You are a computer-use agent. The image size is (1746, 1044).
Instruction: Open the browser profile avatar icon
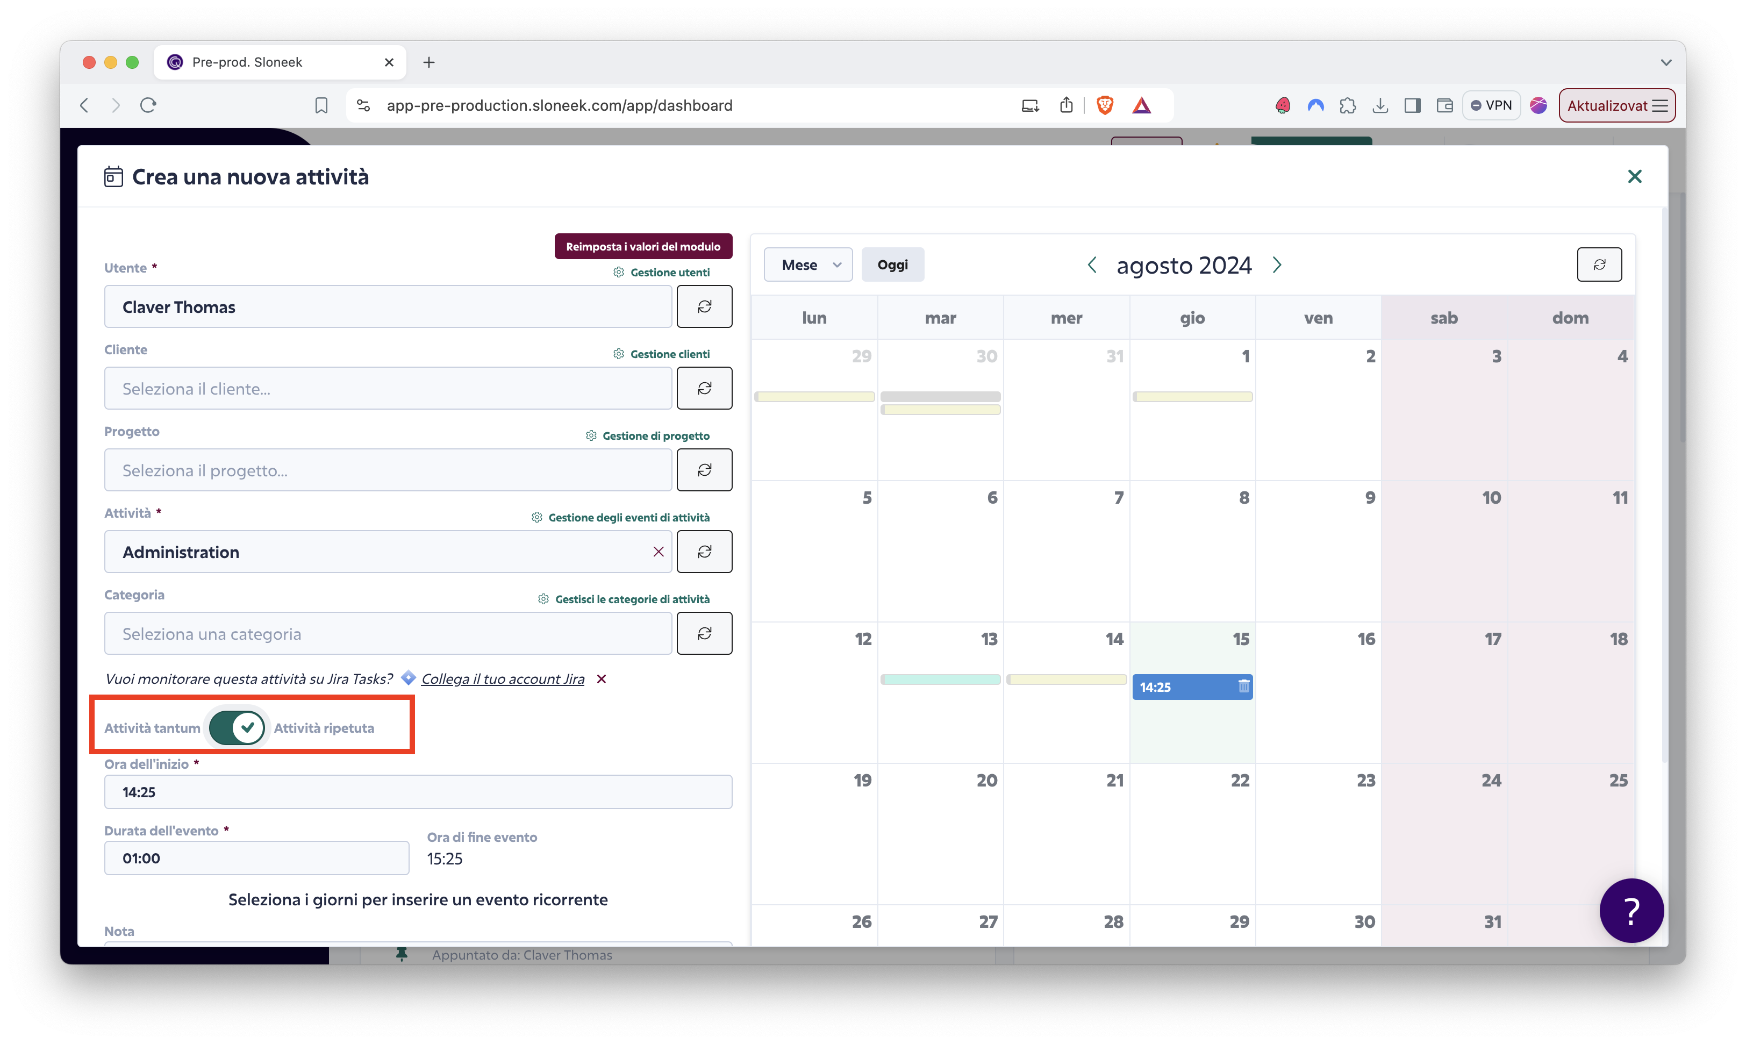1539,105
